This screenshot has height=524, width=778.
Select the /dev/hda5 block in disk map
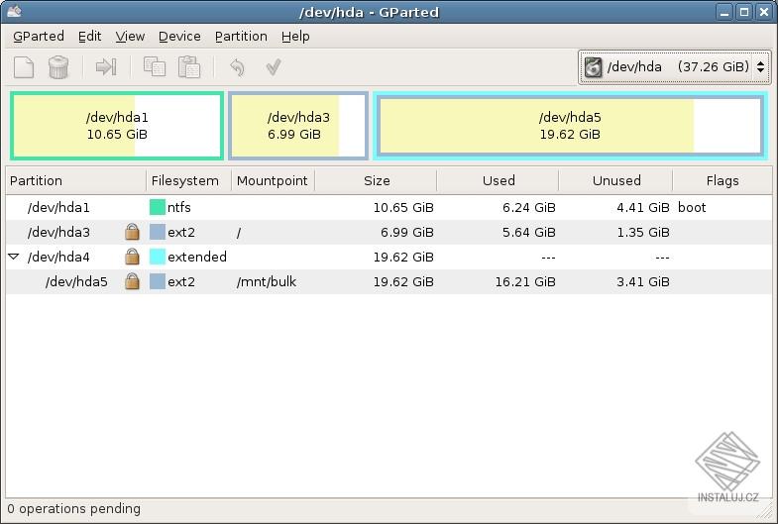point(570,126)
